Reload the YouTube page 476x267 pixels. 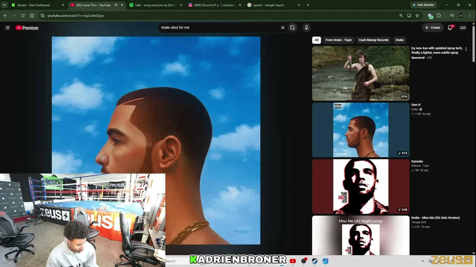tap(23, 16)
